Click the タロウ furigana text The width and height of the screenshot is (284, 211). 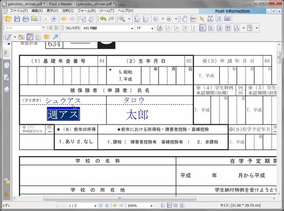click(x=134, y=100)
